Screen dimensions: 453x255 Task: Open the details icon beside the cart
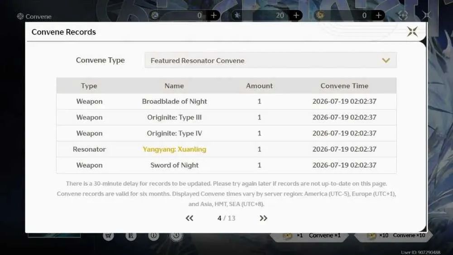tap(131, 236)
